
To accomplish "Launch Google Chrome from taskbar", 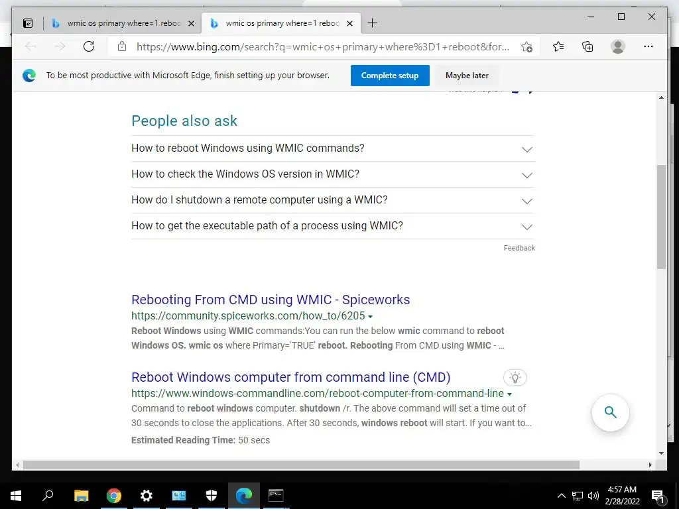I will [x=113, y=496].
